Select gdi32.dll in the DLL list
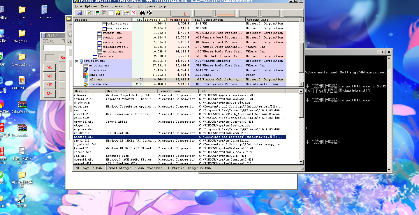 click(x=180, y=133)
